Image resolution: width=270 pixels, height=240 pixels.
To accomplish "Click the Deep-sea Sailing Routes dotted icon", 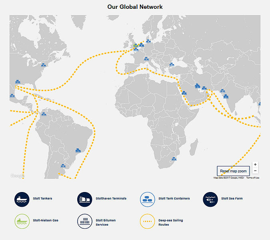I will (147, 220).
